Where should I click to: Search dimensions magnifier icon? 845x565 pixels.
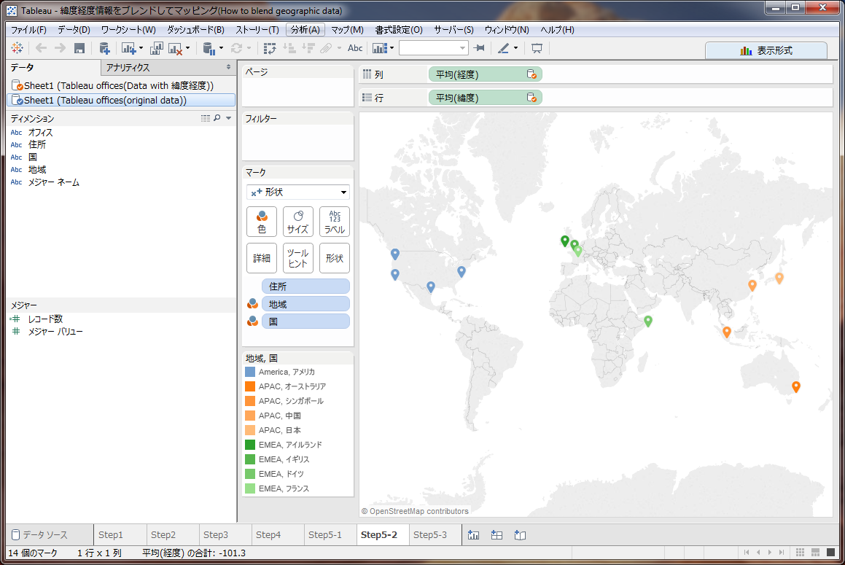[217, 118]
